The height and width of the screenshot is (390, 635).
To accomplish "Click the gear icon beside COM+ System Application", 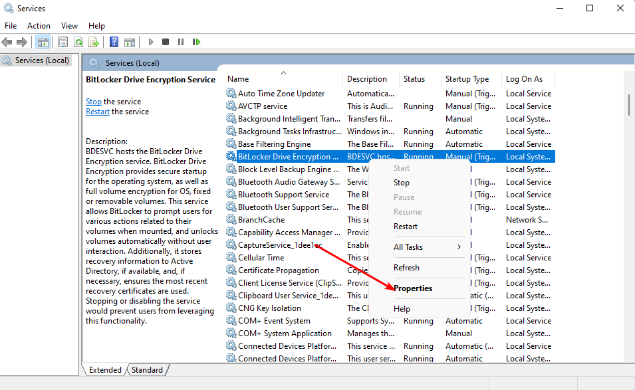I will (x=231, y=334).
